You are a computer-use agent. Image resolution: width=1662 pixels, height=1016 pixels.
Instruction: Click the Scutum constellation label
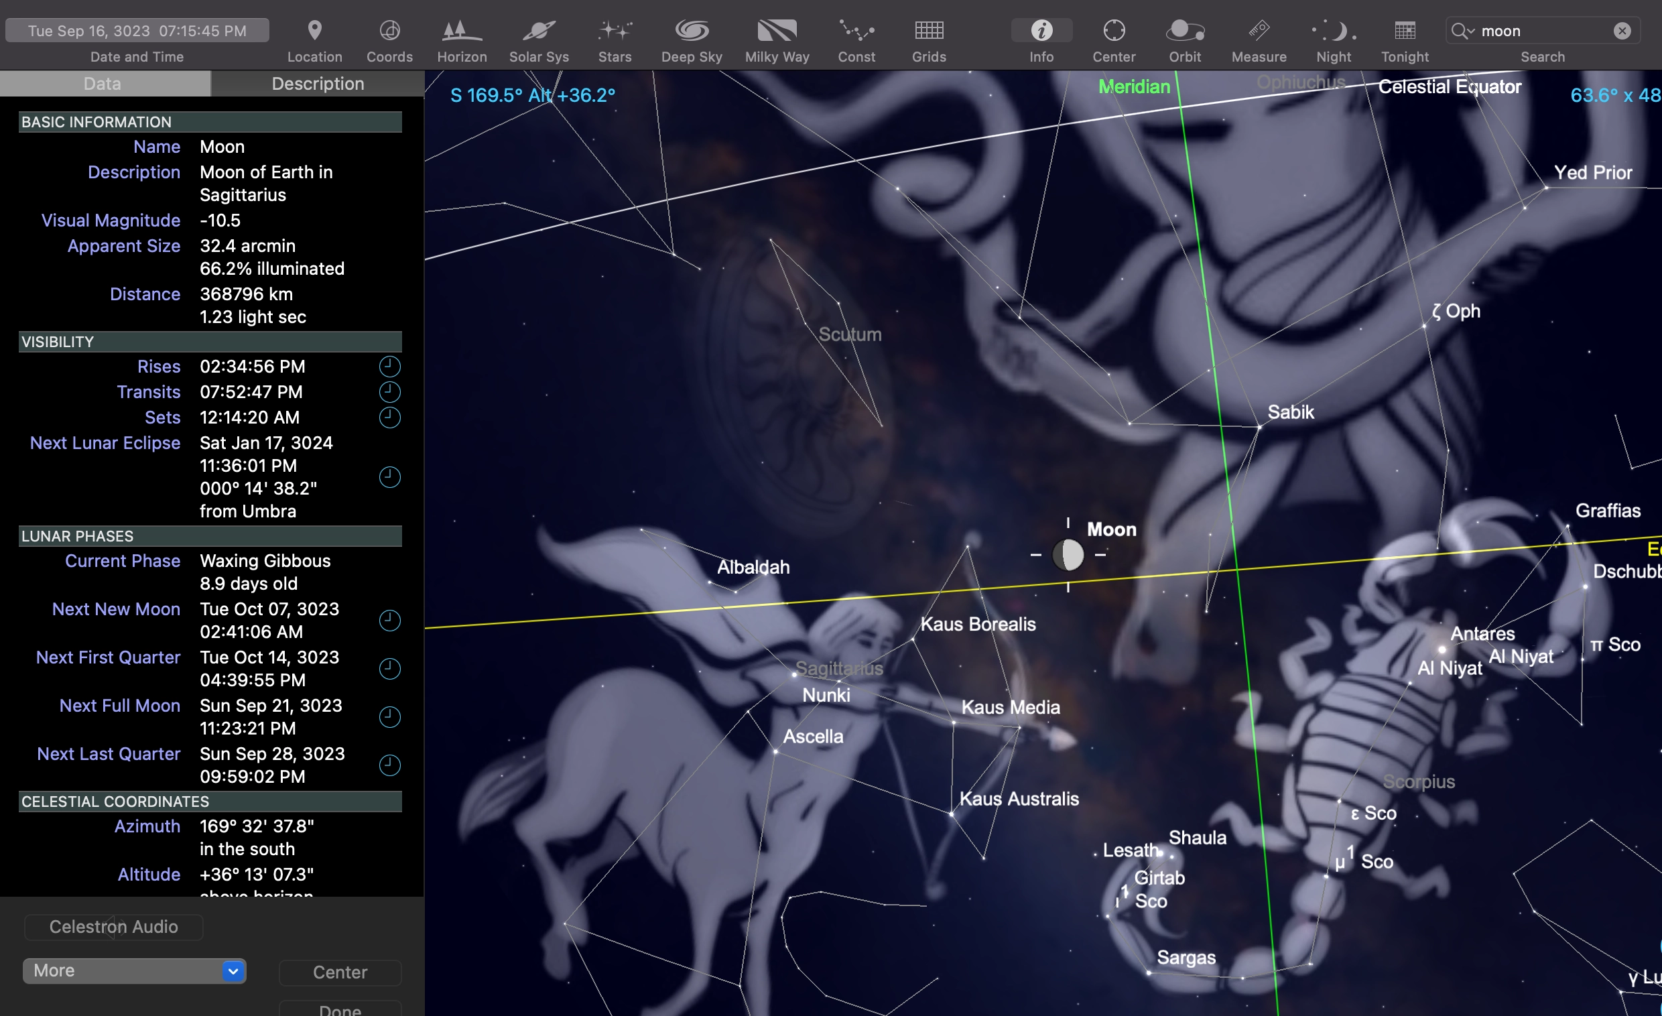(x=849, y=334)
